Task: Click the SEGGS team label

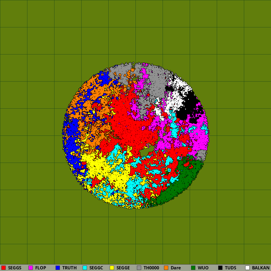Action: pos(15,268)
